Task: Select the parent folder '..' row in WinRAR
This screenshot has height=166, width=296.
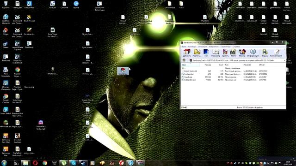Action: (233, 68)
